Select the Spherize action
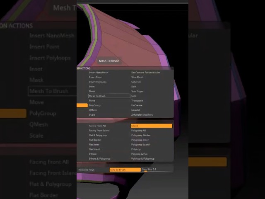Viewport: 265px width, 199px height. coord(136,82)
